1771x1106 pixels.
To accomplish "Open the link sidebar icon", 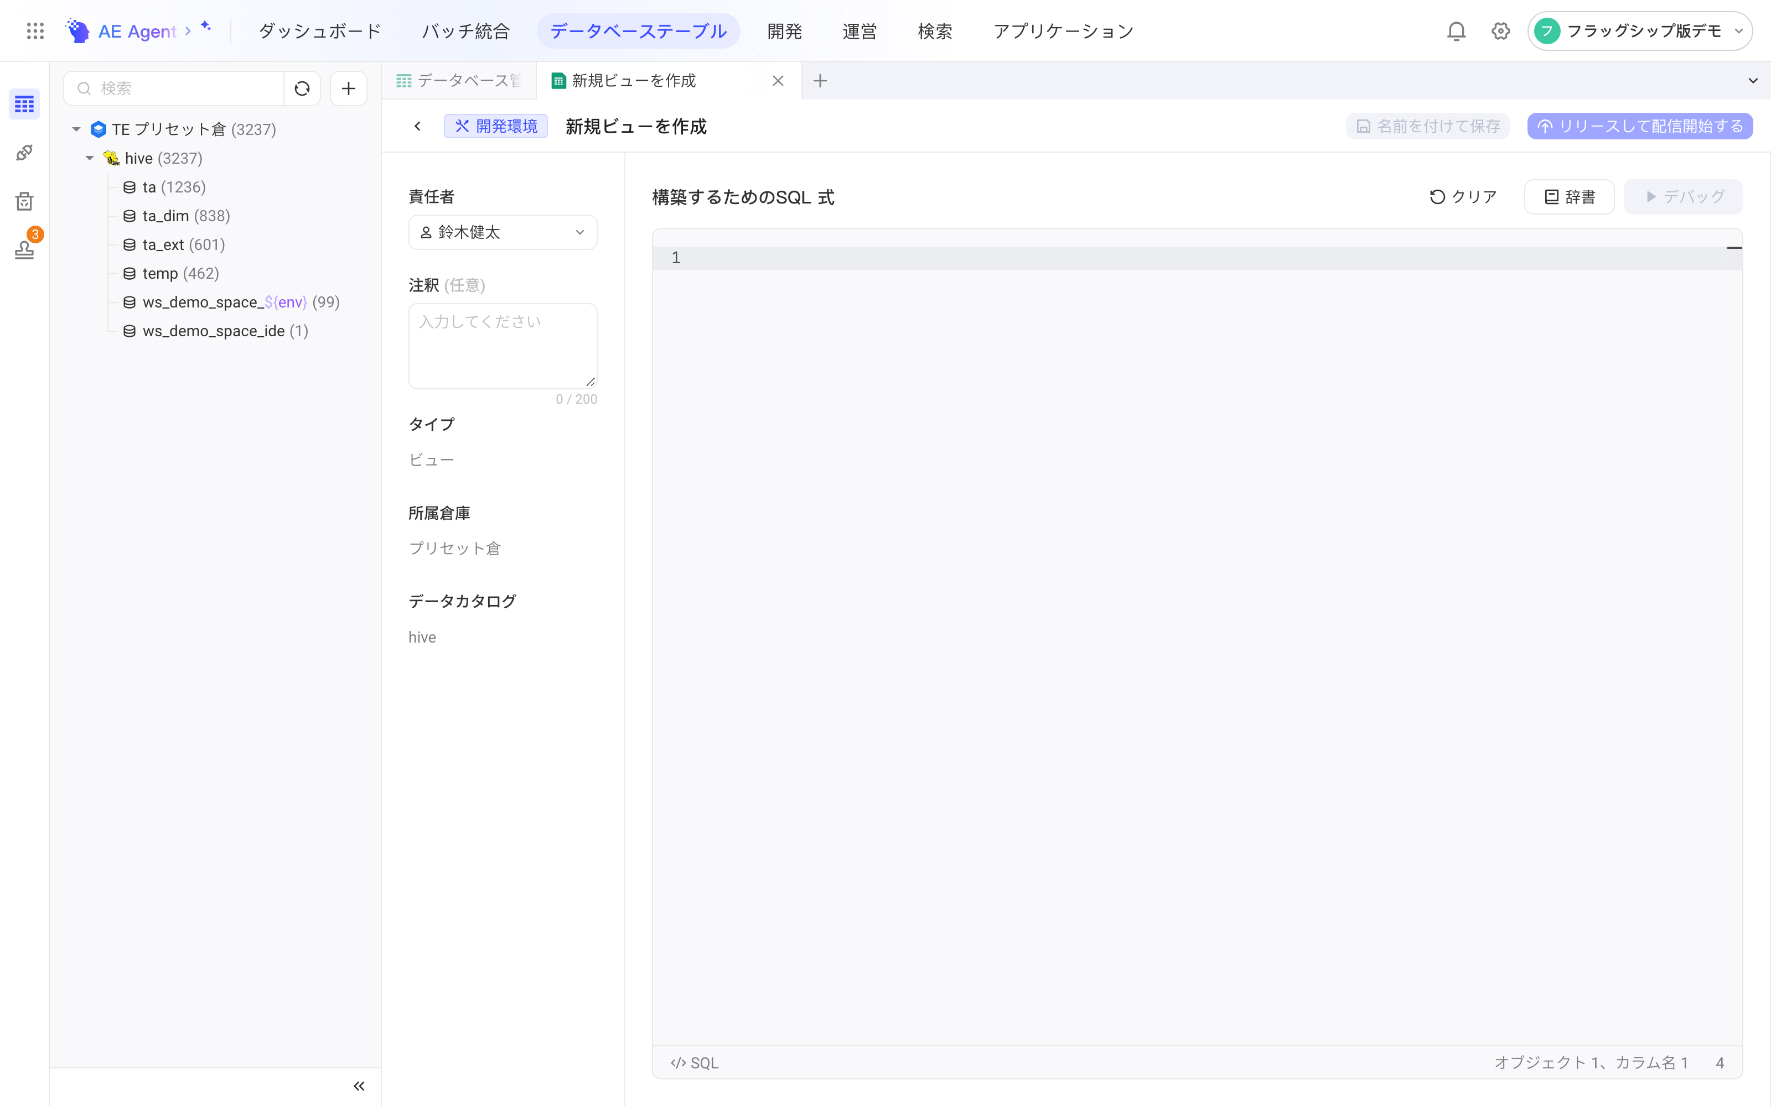I will pyautogui.click(x=24, y=152).
